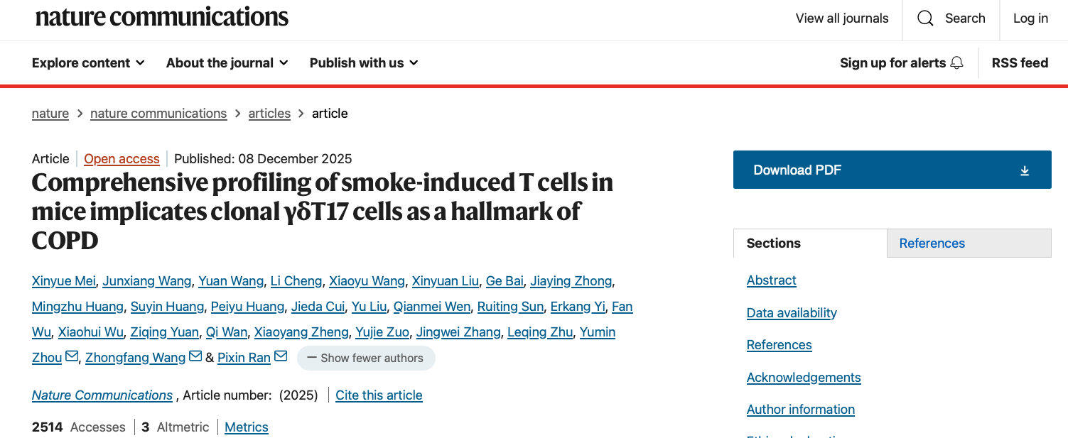Switch to the References tab
This screenshot has width=1068, height=438.
point(932,243)
